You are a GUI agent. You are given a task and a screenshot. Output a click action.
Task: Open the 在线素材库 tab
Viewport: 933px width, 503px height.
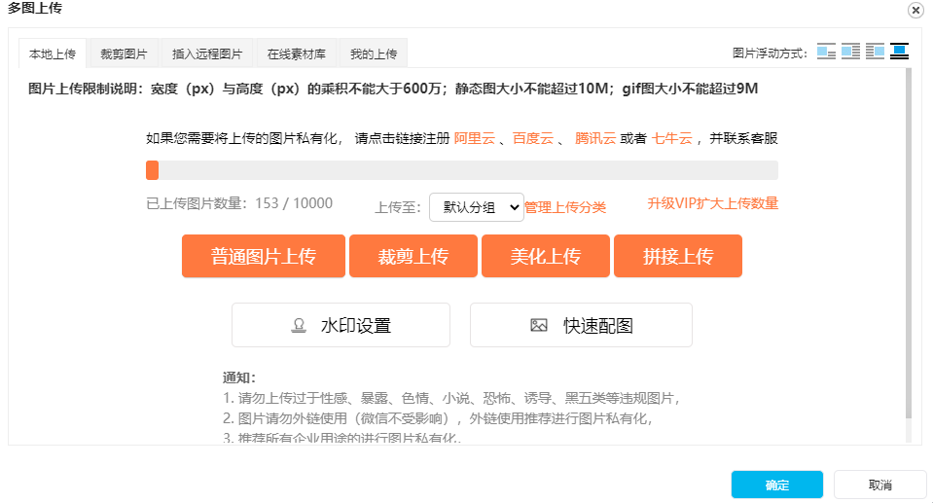click(x=297, y=54)
